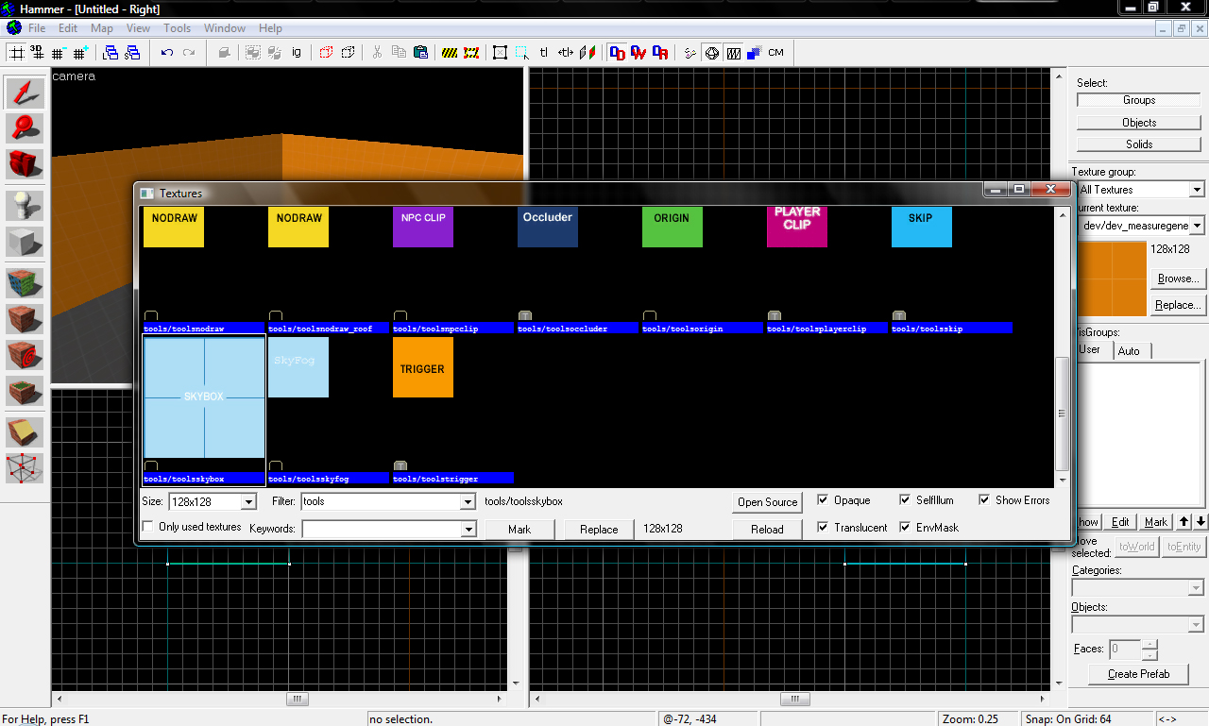The image size is (1209, 726).
Task: Select the Selection arrow tool
Action: click(x=25, y=93)
